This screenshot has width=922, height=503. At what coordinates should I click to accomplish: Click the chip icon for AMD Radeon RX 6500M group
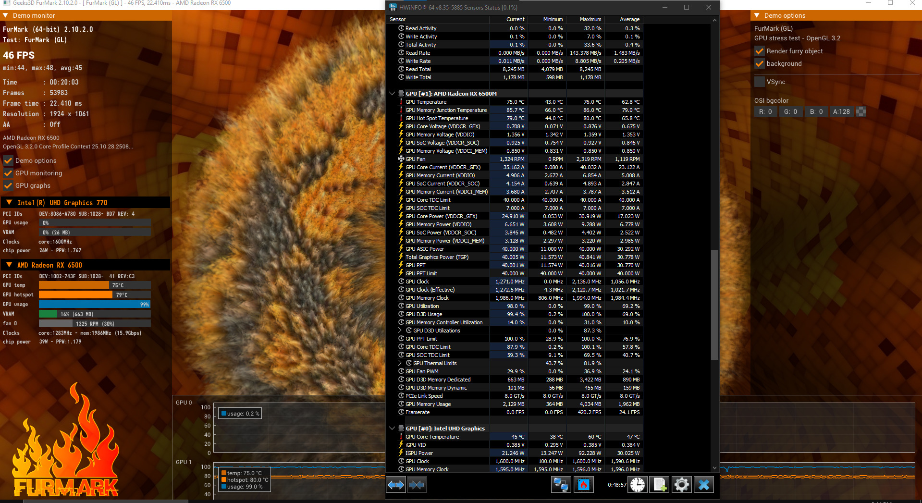tap(401, 94)
